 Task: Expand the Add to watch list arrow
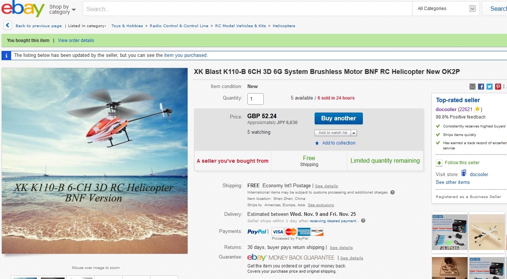[x=354, y=133]
